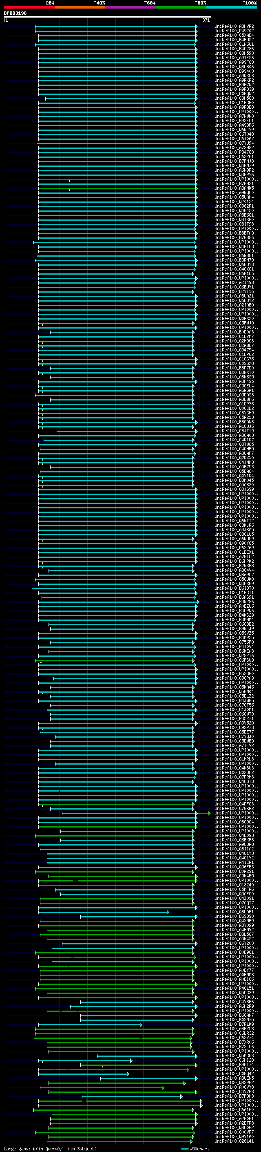The height and width of the screenshot is (1152, 261).
Task: Open hit UniRef100_C5XAE4
Action: pos(234,35)
